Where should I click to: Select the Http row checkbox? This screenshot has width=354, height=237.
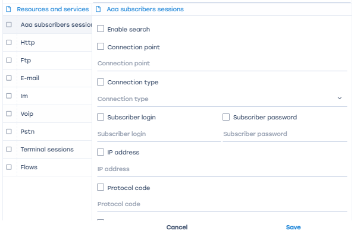click(x=9, y=42)
